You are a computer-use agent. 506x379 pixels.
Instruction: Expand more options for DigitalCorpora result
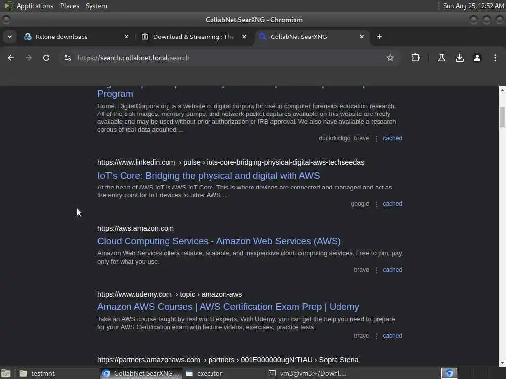point(376,139)
